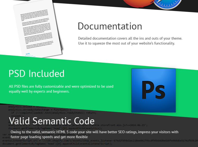Viewport: 198px width, 147px height.
Task: Select the PSD Included heading
Action: coord(37,73)
